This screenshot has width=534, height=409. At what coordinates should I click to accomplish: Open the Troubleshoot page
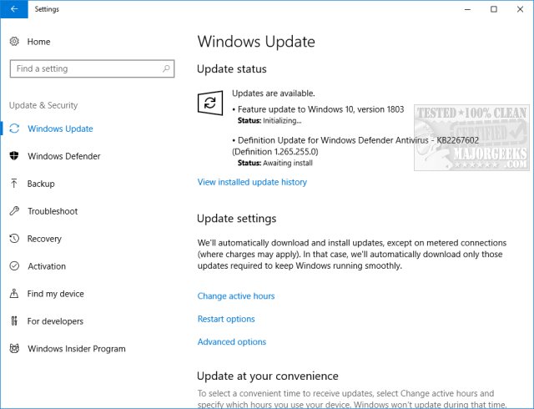53,211
